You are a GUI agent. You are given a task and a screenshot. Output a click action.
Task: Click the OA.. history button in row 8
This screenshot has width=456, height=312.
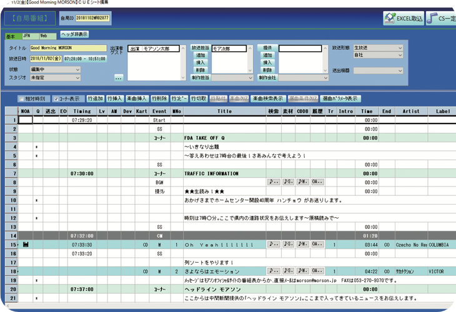click(317, 182)
